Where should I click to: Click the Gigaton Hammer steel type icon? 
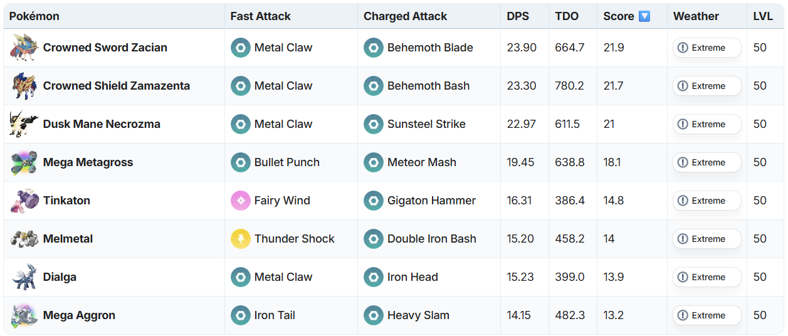(374, 201)
